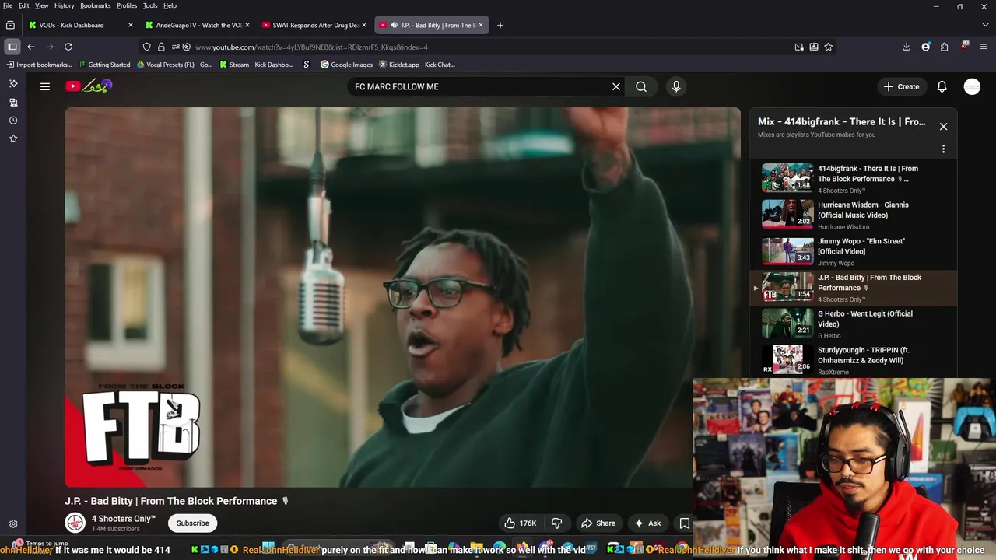
Task: Open the Tools menu
Action: [x=150, y=5]
